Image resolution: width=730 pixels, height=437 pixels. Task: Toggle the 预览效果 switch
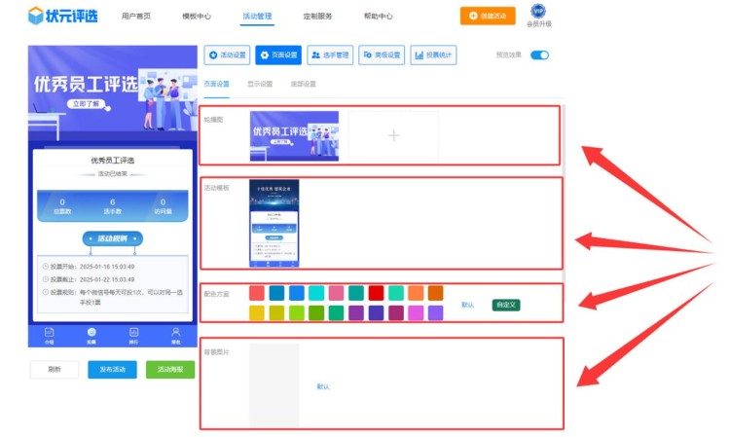[539, 55]
